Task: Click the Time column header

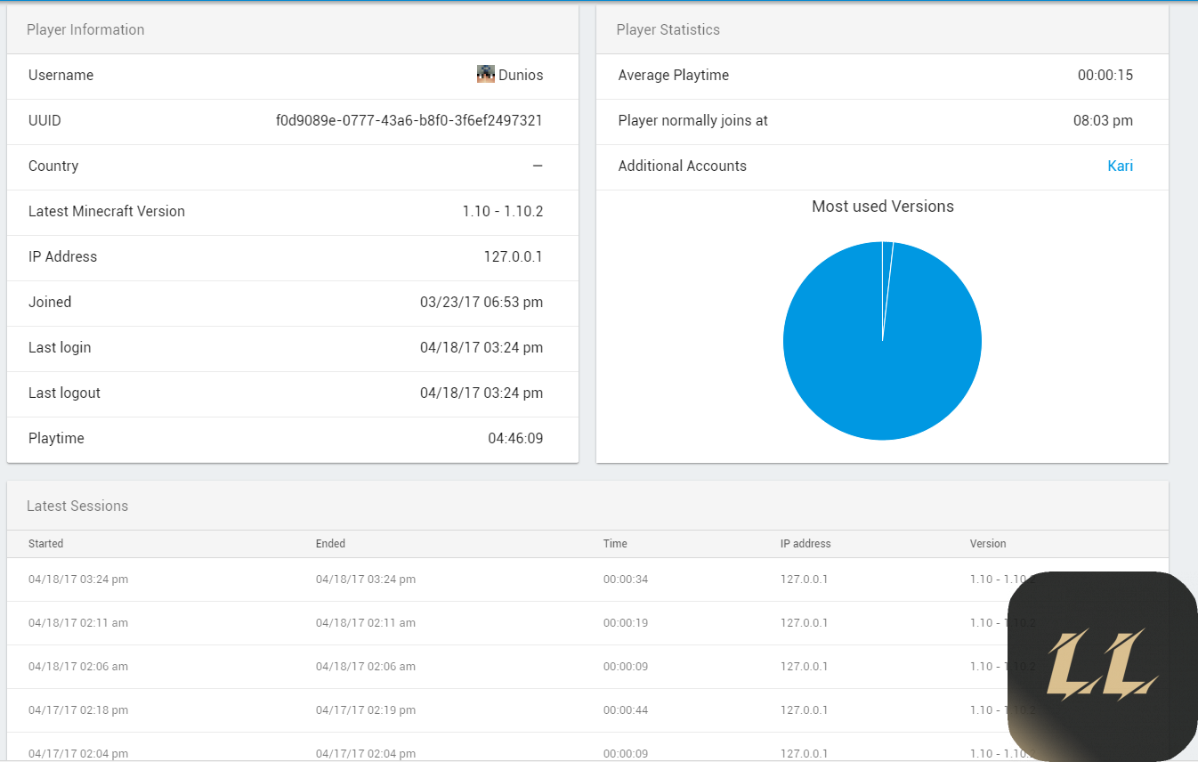Action: click(615, 544)
